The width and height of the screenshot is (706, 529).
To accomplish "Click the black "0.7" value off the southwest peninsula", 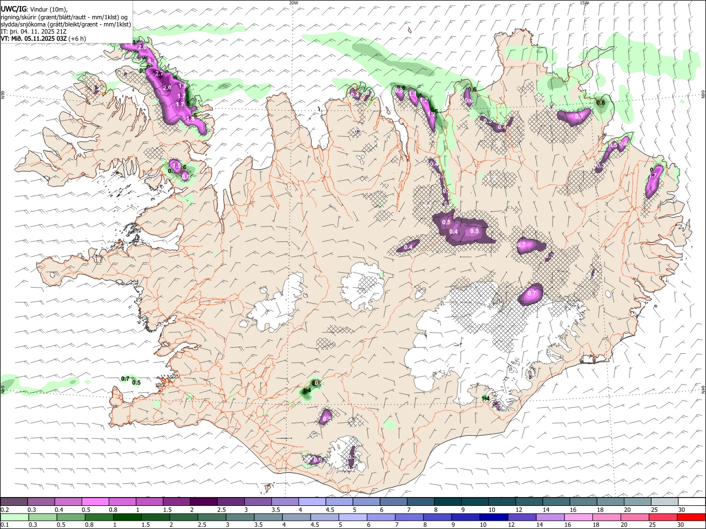I will point(125,379).
